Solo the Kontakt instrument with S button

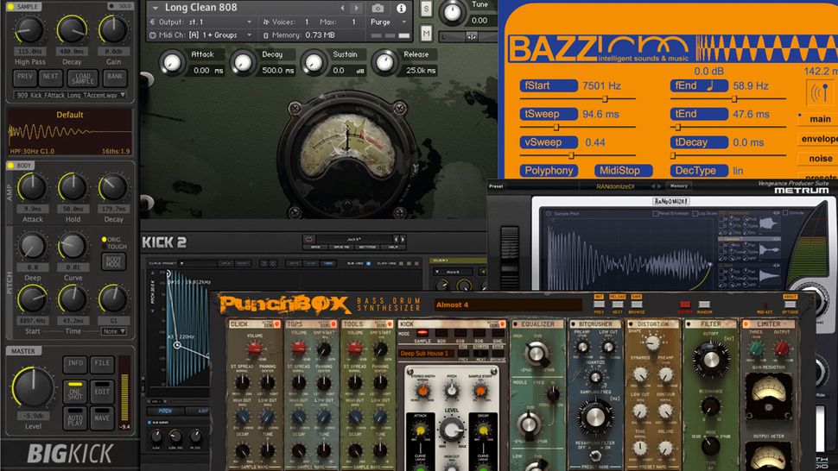point(426,9)
